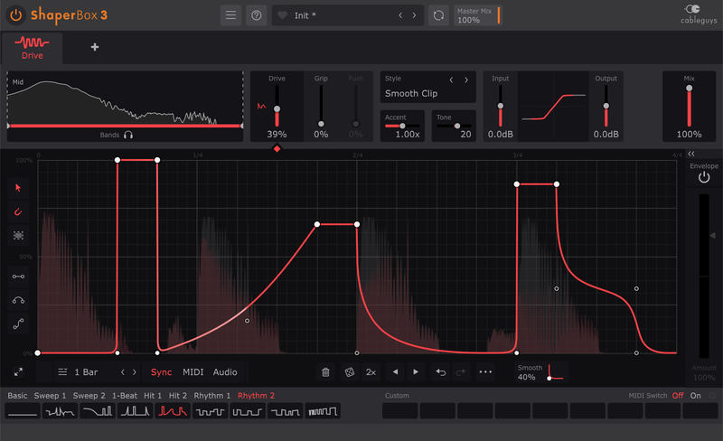The height and width of the screenshot is (441, 723).
Task: Select the pointer arrow tool
Action: 18,188
